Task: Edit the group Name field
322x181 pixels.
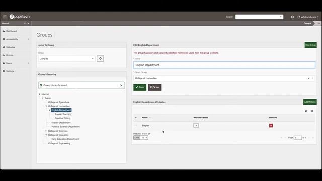Action: (224, 65)
